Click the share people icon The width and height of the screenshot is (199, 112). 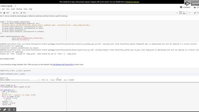click(x=195, y=7)
